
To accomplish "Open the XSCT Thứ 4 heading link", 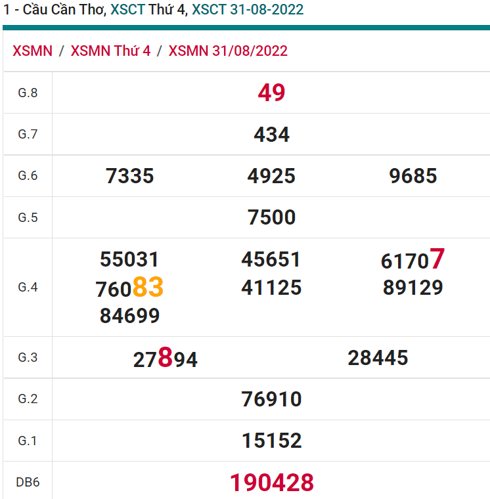I will 148,10.
